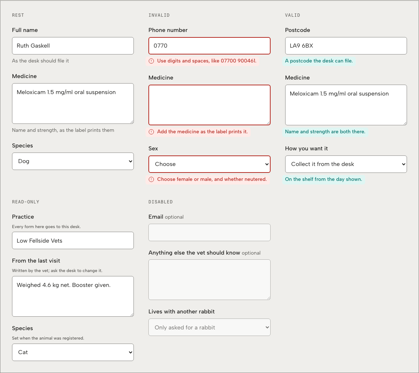
Task: Open the Sex dropdown showing Choose
Action: point(209,164)
